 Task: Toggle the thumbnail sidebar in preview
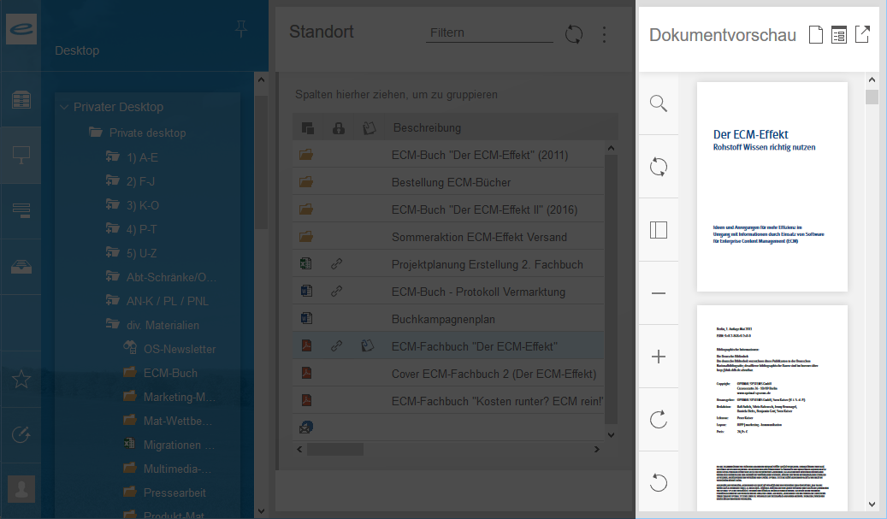pyautogui.click(x=658, y=230)
